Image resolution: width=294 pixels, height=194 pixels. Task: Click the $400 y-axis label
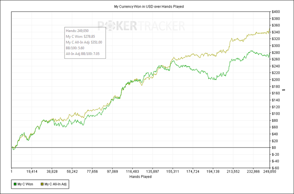coord(276,12)
